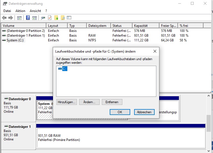
Task: Close the Laufwerkbuchstabe dialog with X
Action: pyautogui.click(x=155, y=51)
